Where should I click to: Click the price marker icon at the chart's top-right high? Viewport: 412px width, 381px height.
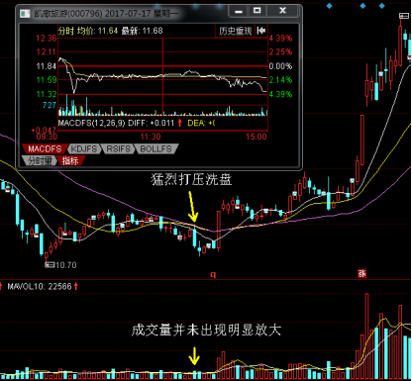[404, 16]
